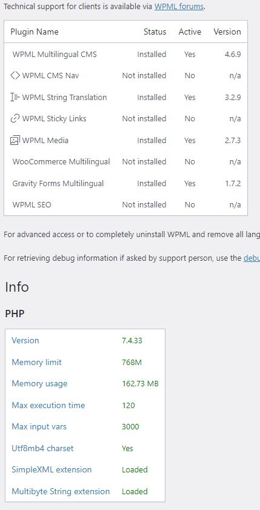Screen dimensions: 260x510
Task: Click the Active column header
Action: point(190,32)
